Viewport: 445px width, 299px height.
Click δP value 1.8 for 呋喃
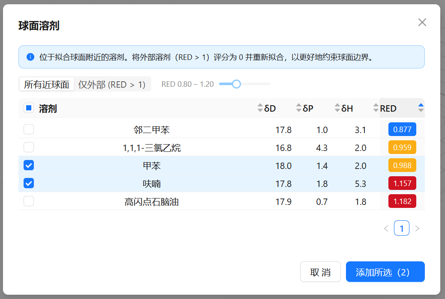pyautogui.click(x=322, y=184)
